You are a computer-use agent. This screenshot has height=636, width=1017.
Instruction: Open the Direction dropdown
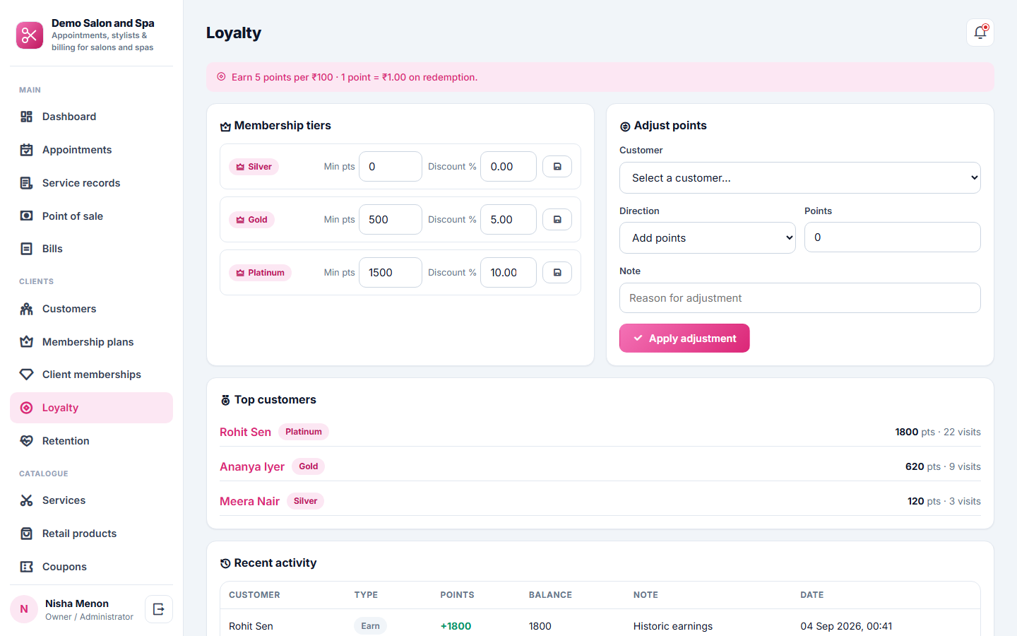click(708, 238)
